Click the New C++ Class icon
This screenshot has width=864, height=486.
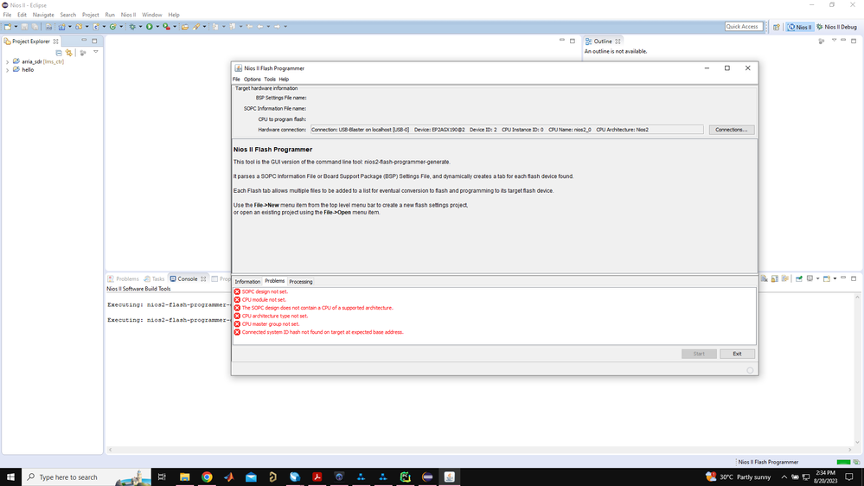point(112,27)
